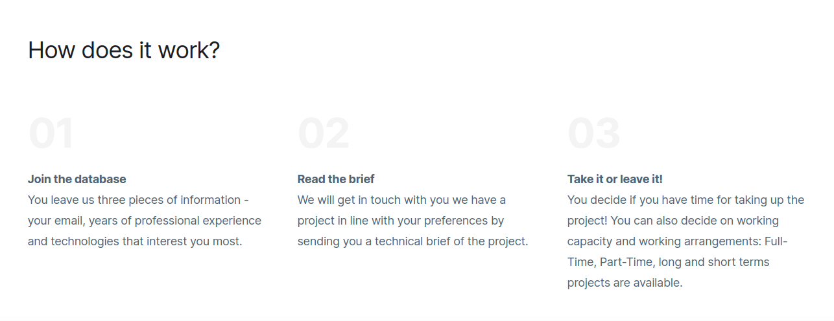Click the "How does it work?" heading

point(124,50)
